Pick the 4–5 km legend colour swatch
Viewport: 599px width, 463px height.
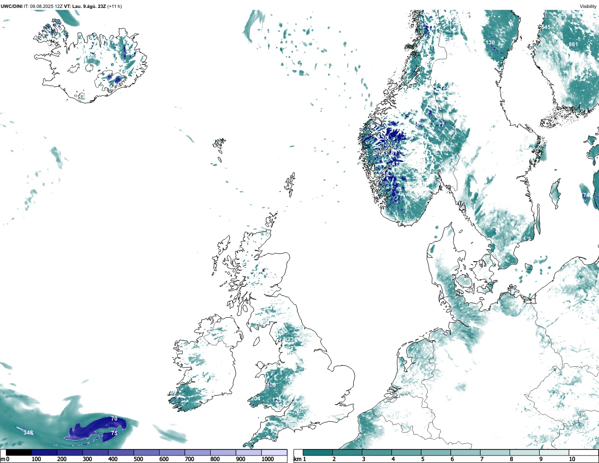tap(406, 452)
